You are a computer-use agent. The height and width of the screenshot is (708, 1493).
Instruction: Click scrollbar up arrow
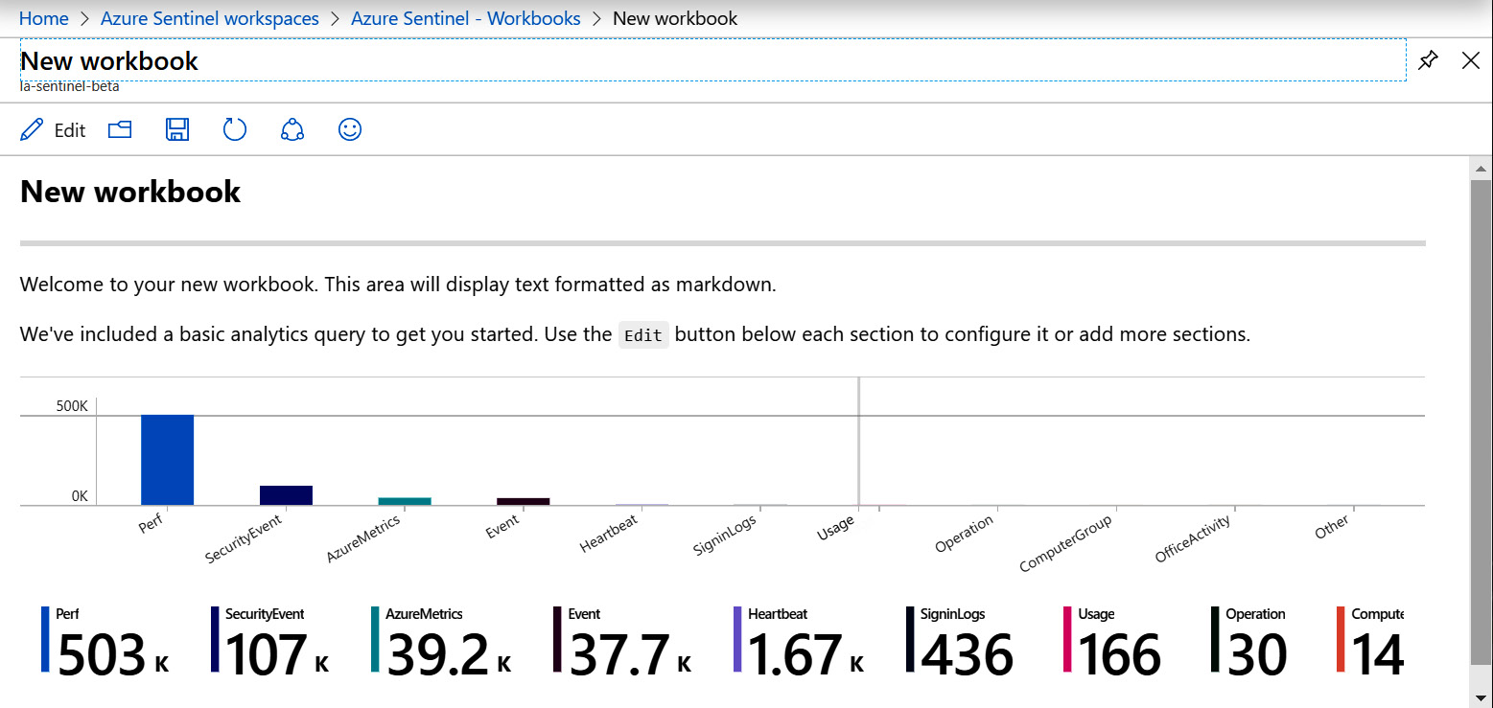point(1481,168)
